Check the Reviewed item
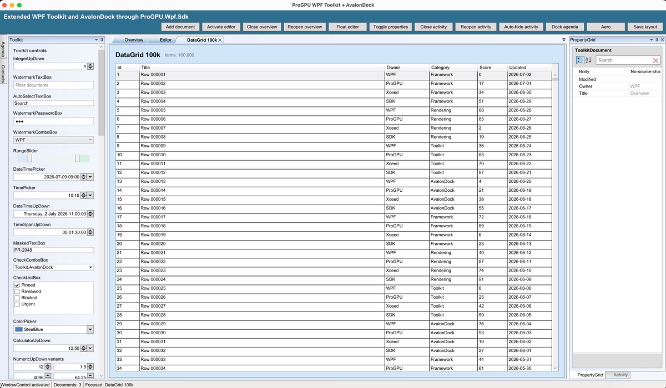 pyautogui.click(x=17, y=292)
